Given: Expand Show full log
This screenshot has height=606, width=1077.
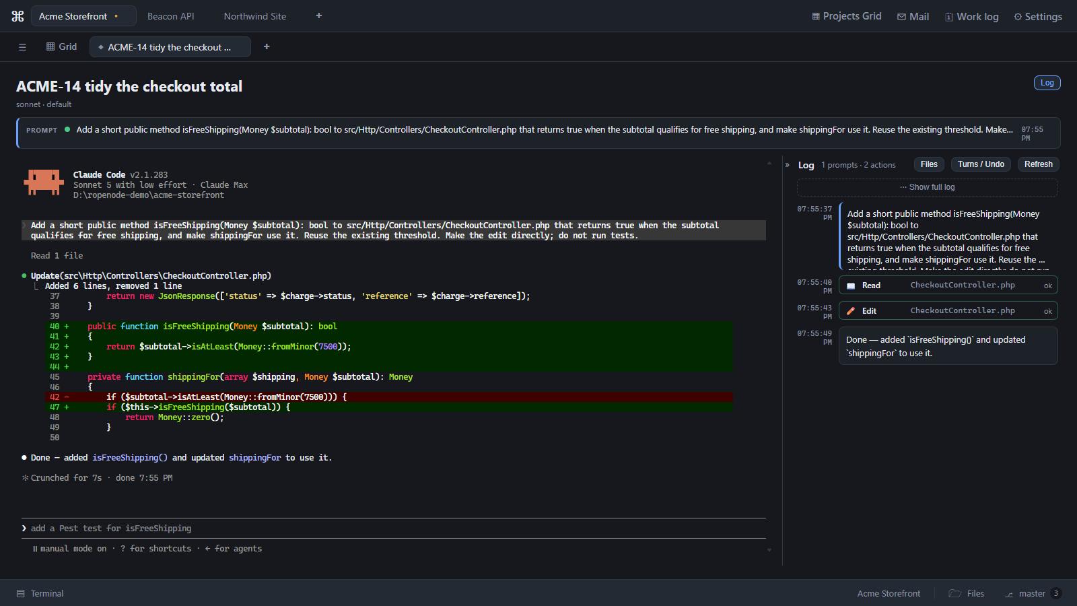Looking at the screenshot, I should (928, 187).
